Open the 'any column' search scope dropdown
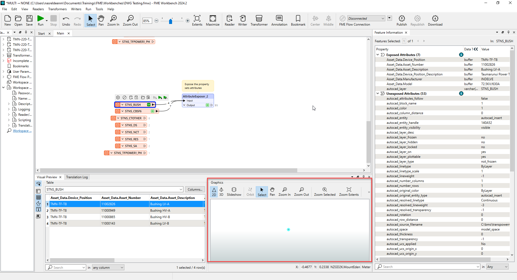The width and height of the screenshot is (517, 280). click(x=108, y=267)
